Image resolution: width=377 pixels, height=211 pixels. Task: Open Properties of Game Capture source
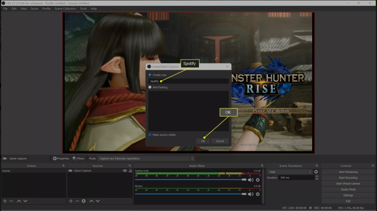click(x=61, y=159)
